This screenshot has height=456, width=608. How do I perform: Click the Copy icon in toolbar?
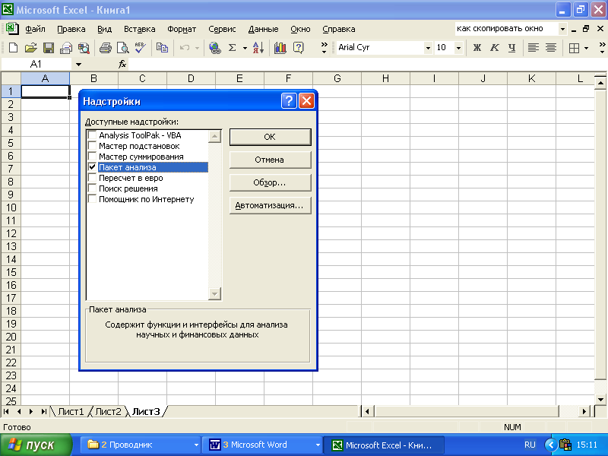162,48
